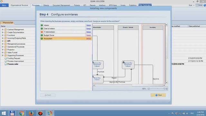Viewport: 206px width, 116px height.
Task: Click the volume icon in the system tray
Action: (x=187, y=113)
